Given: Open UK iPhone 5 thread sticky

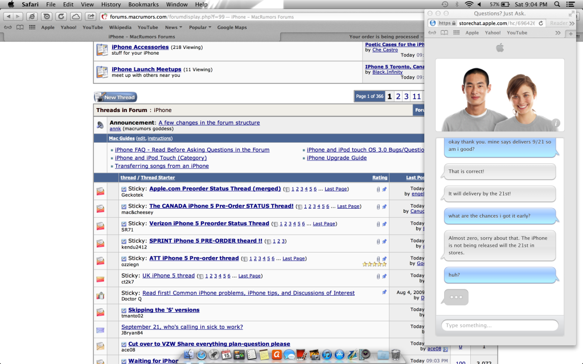Looking at the screenshot, I should [x=169, y=276].
